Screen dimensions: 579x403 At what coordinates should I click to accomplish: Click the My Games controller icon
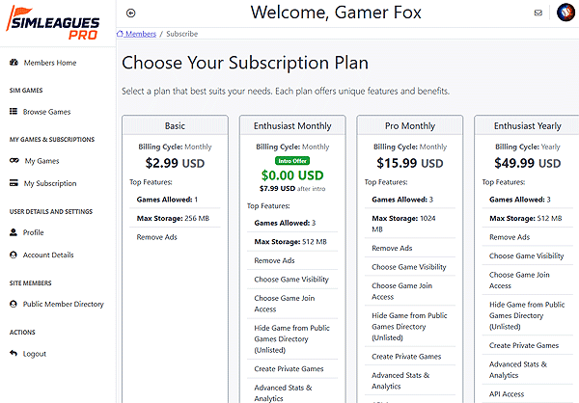[x=14, y=161]
